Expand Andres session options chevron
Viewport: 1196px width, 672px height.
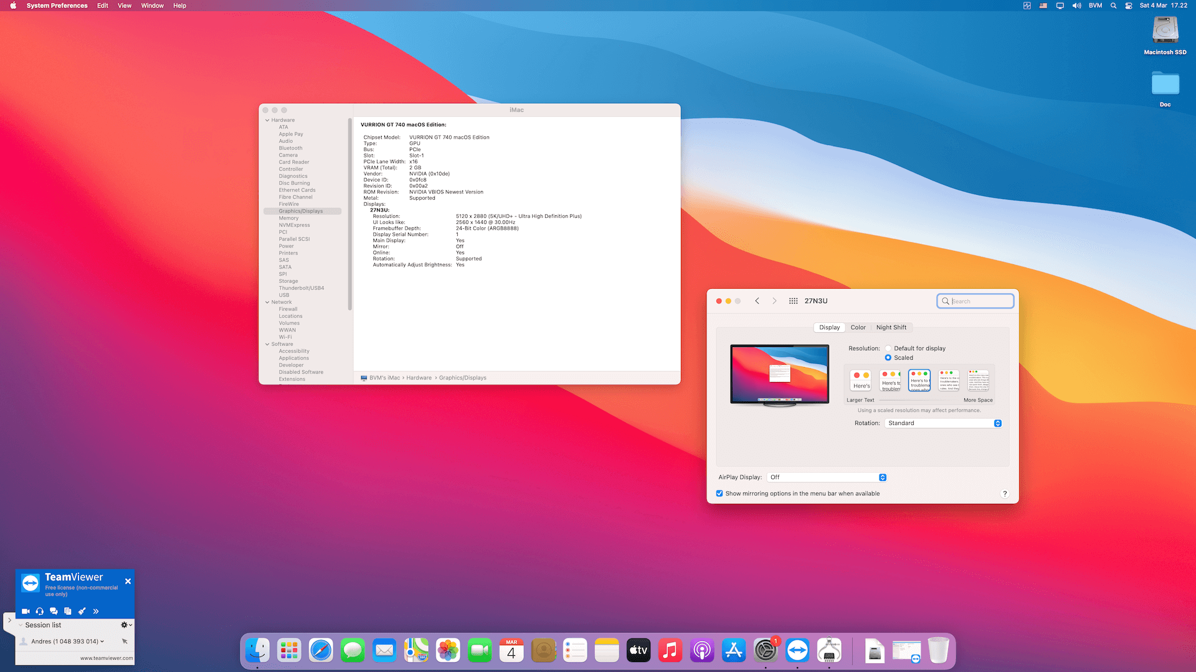tap(102, 642)
